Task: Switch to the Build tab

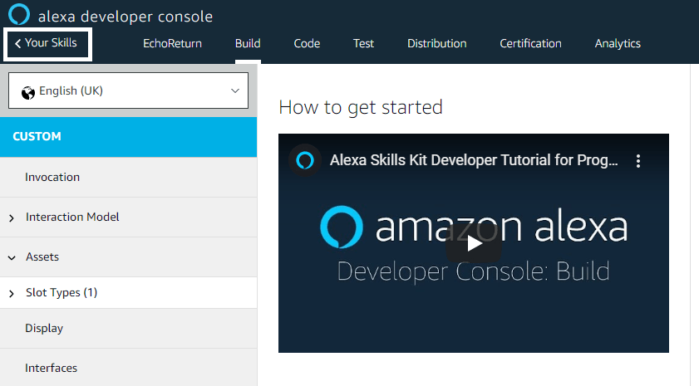Action: click(x=248, y=44)
